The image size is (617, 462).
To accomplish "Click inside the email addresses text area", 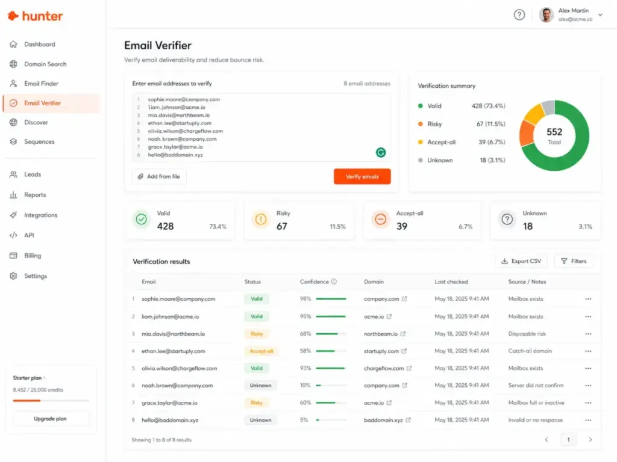I will pyautogui.click(x=262, y=128).
